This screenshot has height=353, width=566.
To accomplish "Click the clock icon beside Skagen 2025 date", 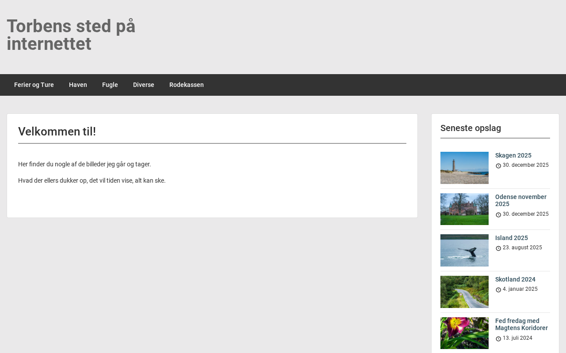I will tap(498, 166).
